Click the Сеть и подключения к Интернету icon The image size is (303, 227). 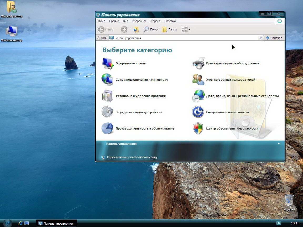point(108,80)
